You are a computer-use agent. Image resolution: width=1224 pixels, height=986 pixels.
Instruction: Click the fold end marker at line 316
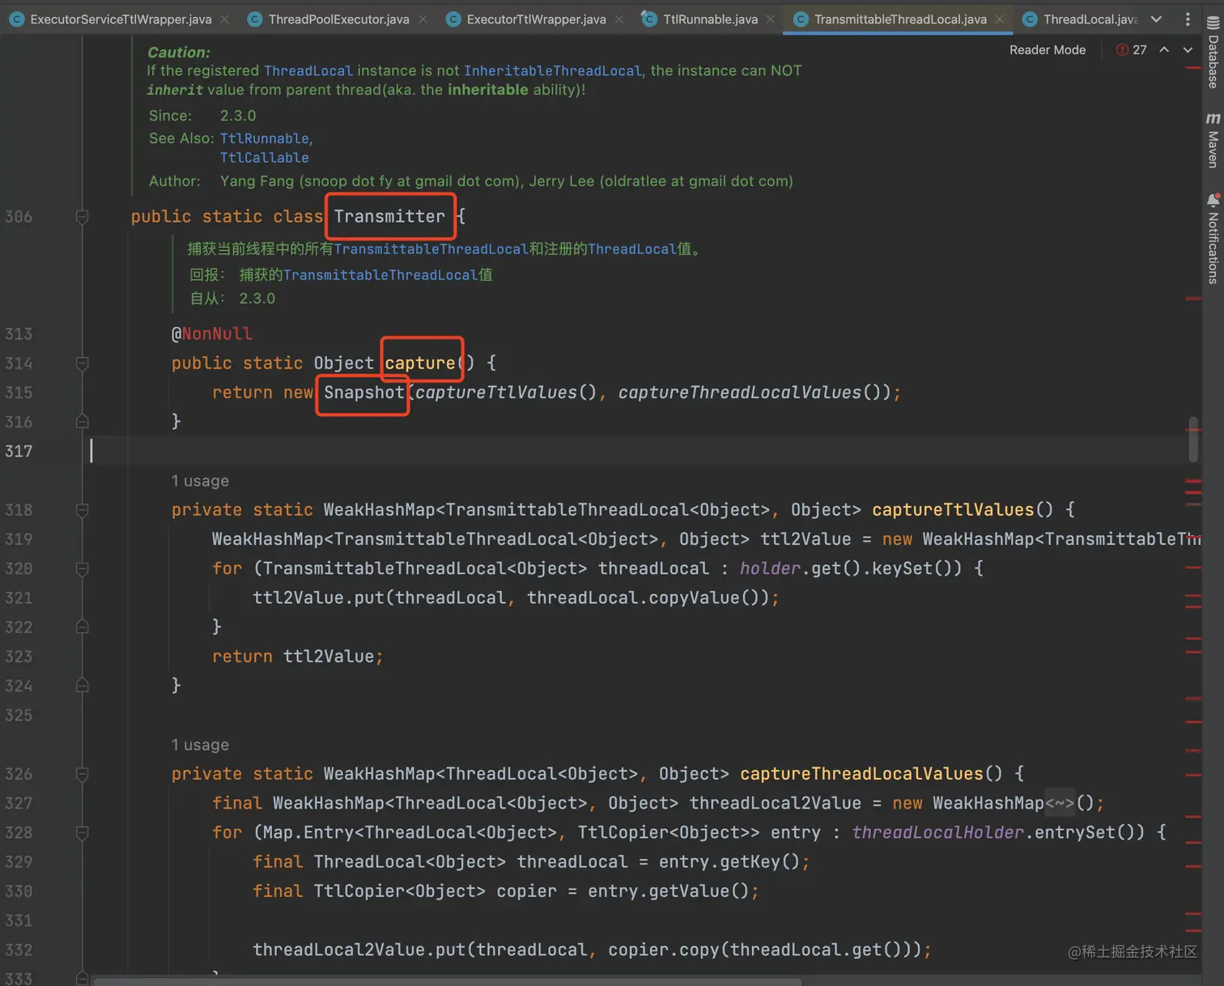(x=82, y=421)
